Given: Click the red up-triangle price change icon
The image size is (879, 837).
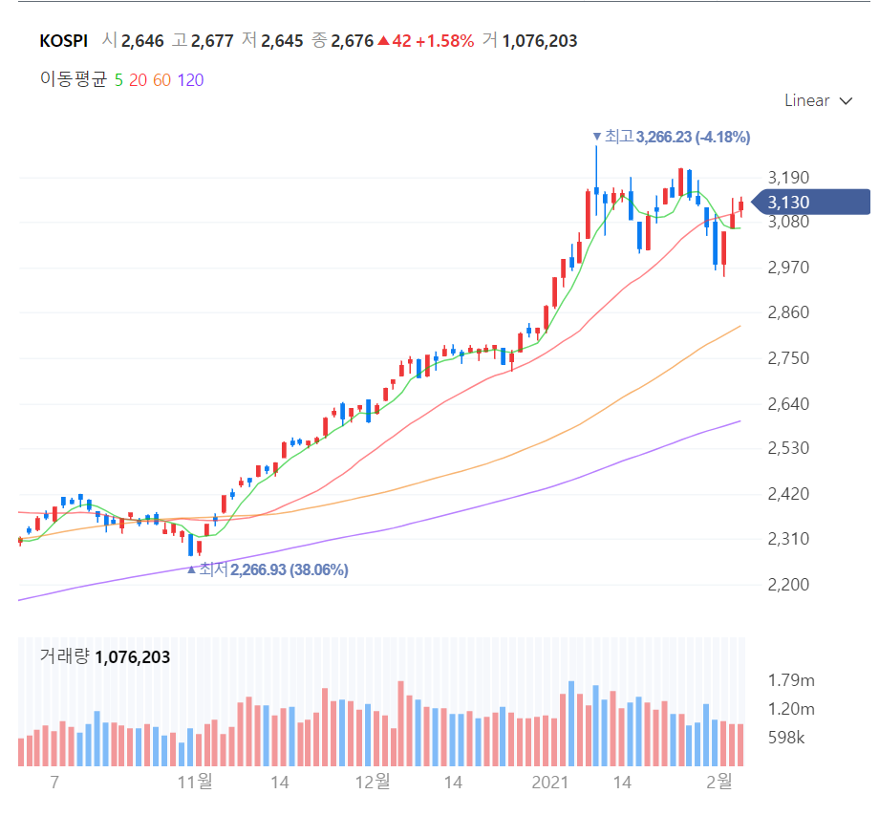Looking at the screenshot, I should (383, 41).
